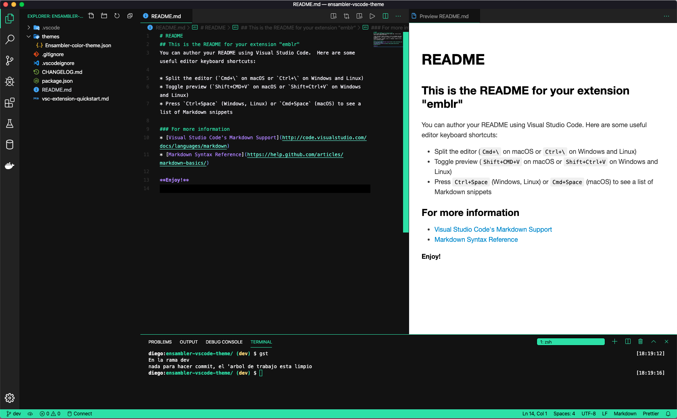The image size is (677, 419).
Task: Open editor more actions menu
Action: 398,16
